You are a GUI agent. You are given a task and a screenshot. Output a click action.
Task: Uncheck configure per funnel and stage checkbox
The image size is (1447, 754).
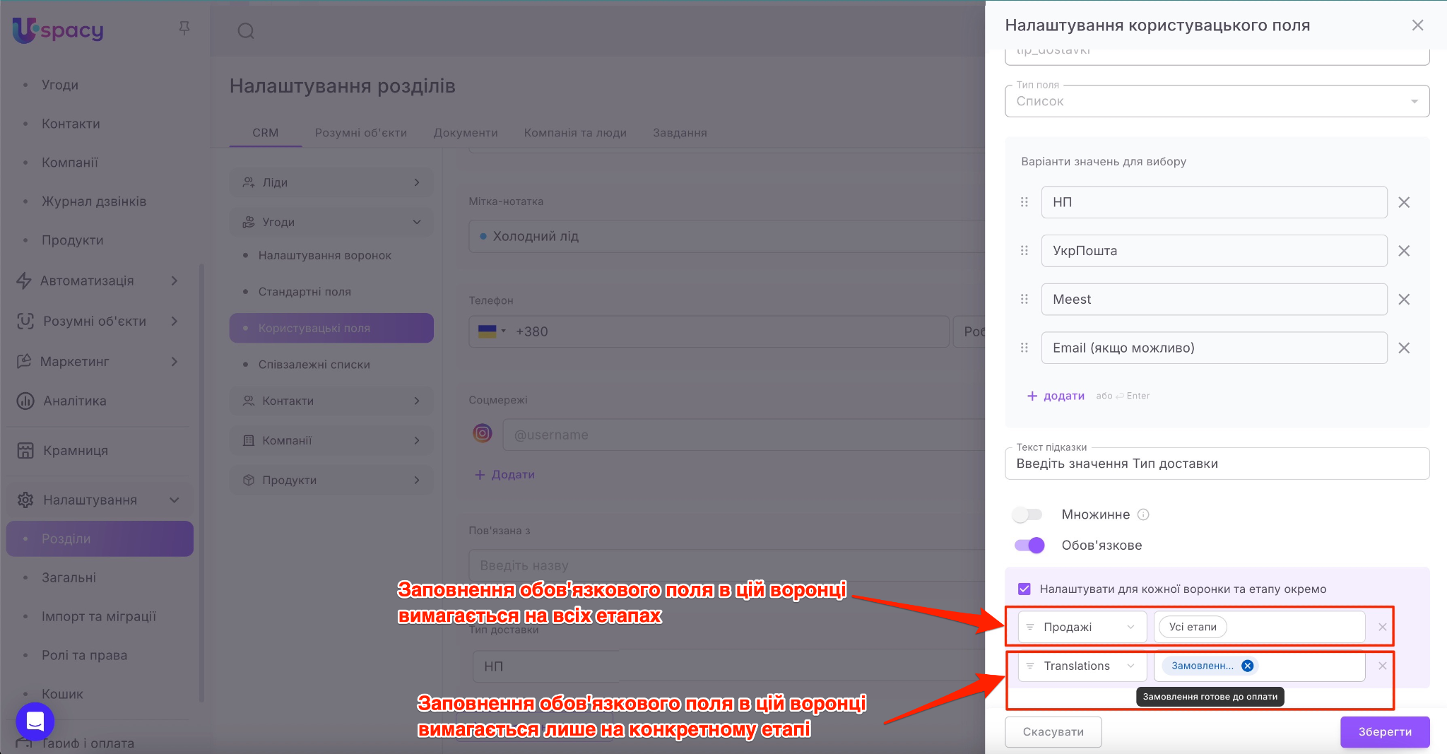1024,589
